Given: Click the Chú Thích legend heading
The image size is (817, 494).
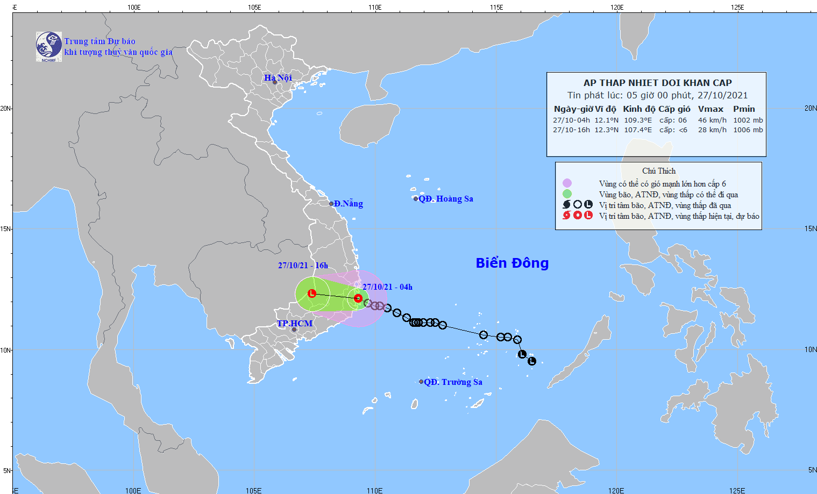Looking at the screenshot, I should (658, 170).
